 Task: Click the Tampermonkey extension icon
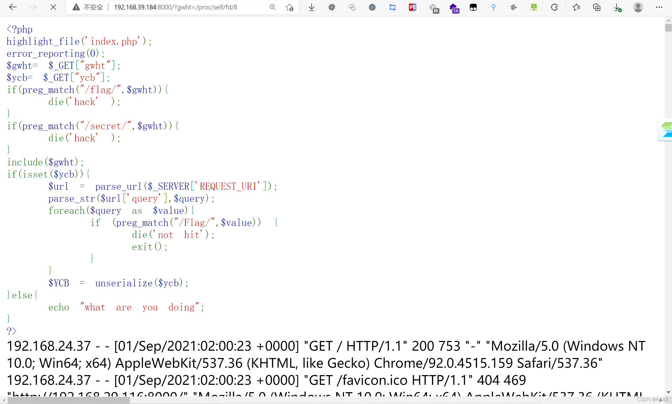(473, 7)
